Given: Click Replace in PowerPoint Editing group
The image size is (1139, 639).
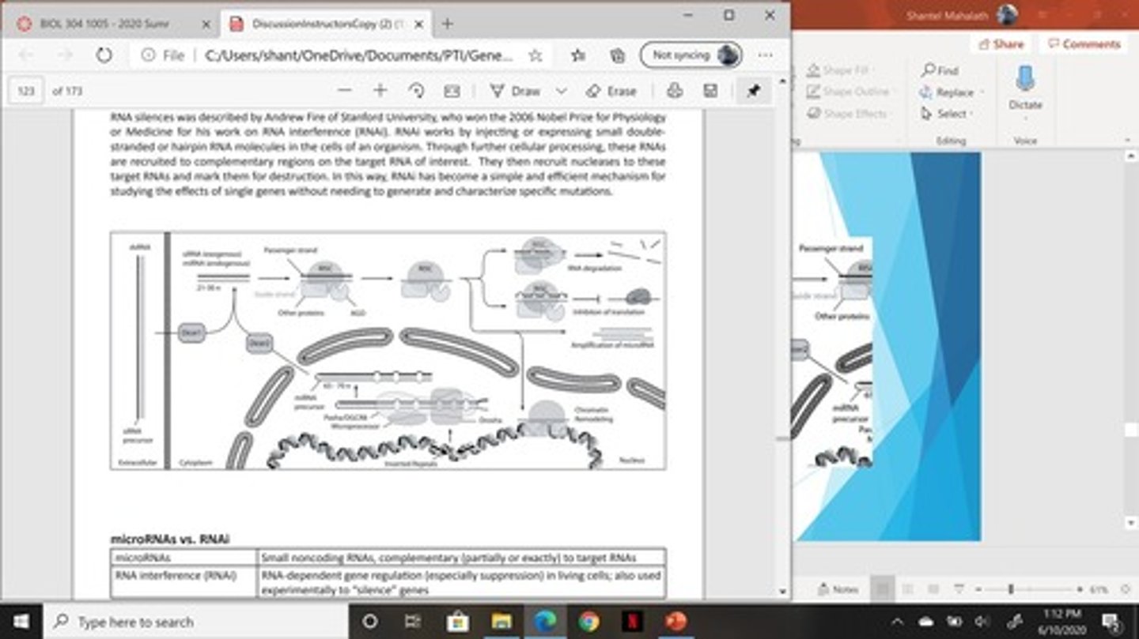Looking at the screenshot, I should [x=948, y=92].
